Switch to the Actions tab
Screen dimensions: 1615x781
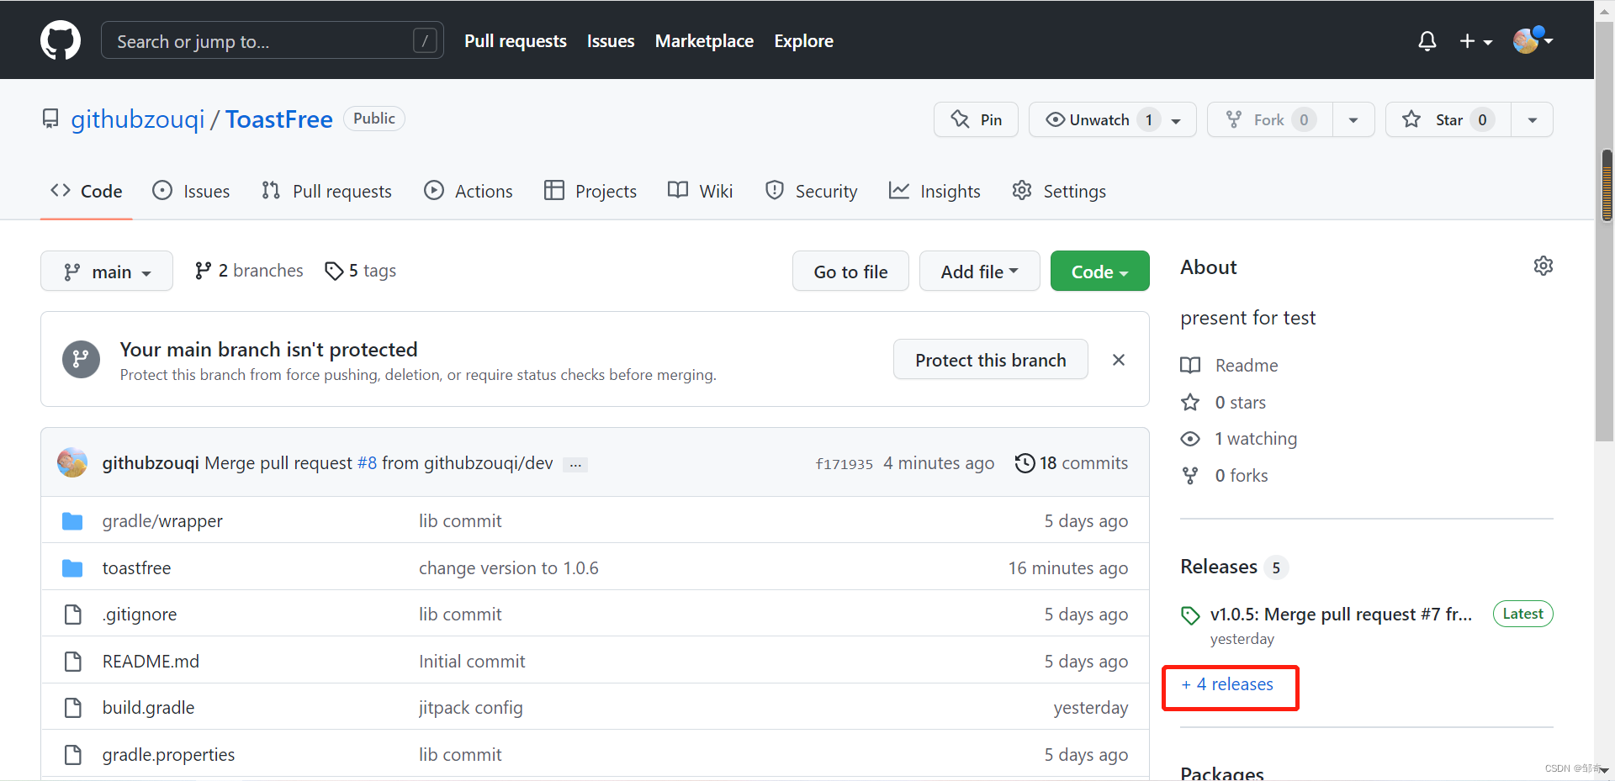pyautogui.click(x=469, y=191)
